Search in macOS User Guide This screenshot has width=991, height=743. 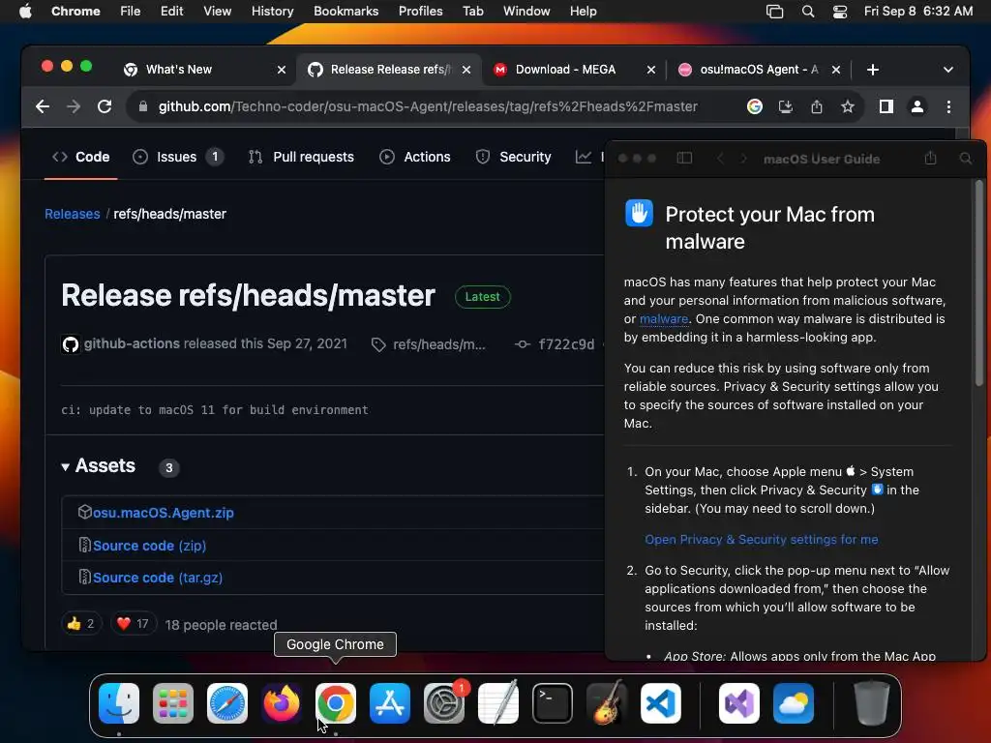point(965,158)
